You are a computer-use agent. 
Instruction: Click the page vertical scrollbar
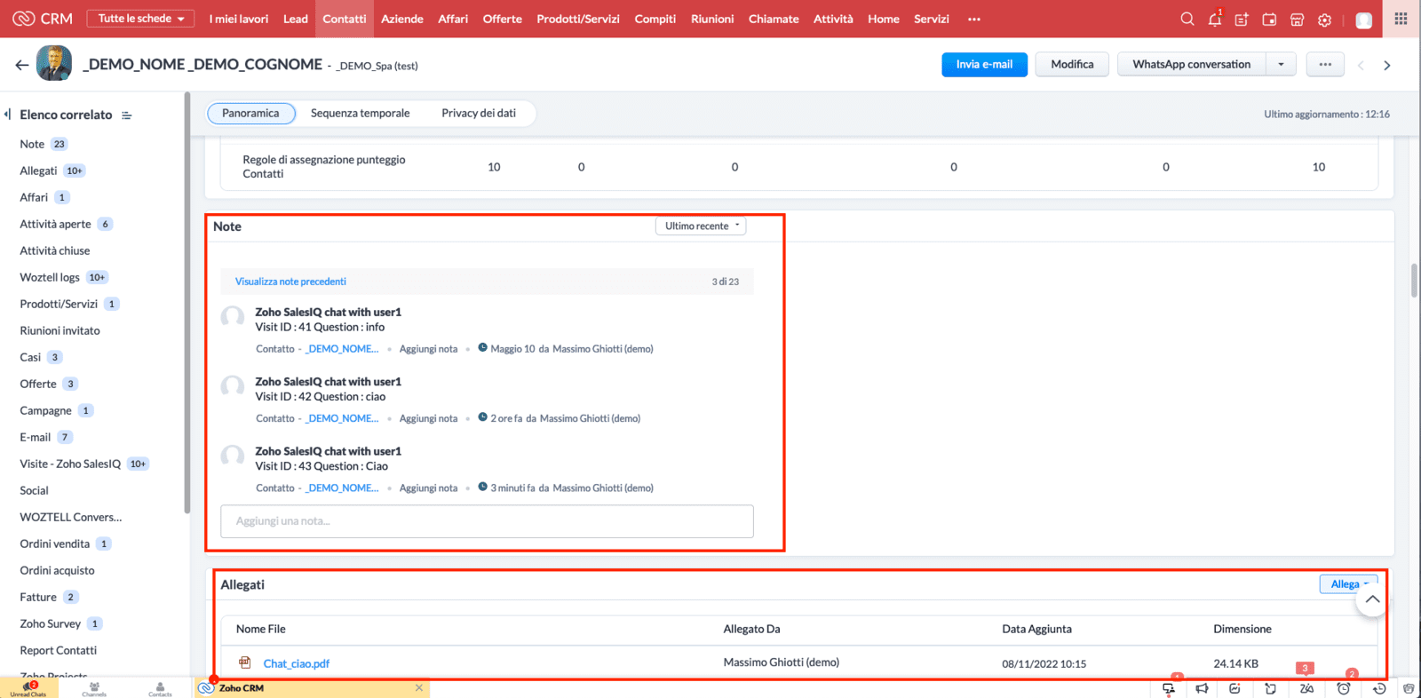[x=1414, y=281]
